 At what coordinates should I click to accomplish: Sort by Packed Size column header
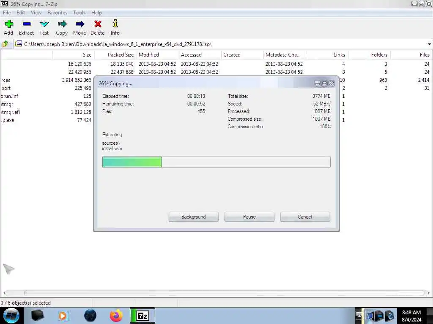(115, 55)
